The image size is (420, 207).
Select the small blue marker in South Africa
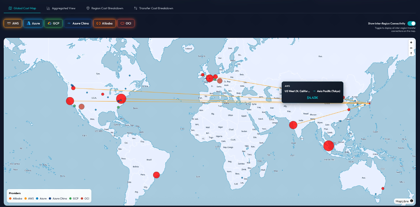[242, 178]
